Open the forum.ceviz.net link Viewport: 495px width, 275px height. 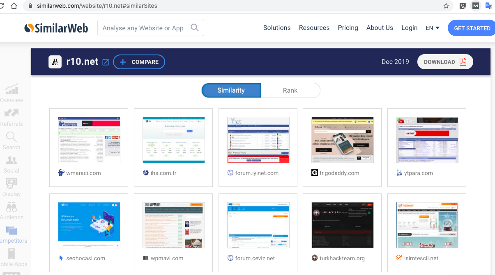click(x=255, y=258)
